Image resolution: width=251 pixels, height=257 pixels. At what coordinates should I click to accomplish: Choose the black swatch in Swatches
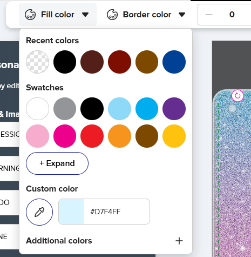[x=92, y=109]
